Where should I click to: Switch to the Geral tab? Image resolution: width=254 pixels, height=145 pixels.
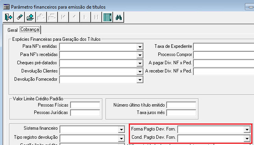13,30
